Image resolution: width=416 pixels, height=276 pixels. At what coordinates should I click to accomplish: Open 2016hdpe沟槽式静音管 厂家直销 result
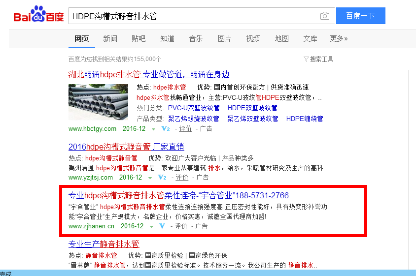126,147
